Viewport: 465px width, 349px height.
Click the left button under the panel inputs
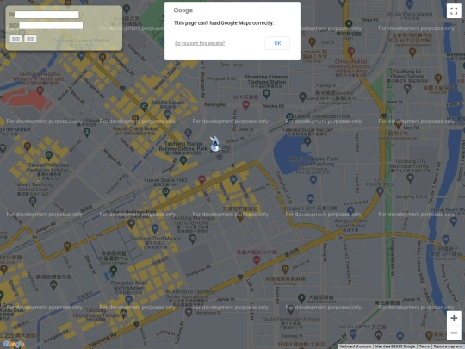[15, 39]
